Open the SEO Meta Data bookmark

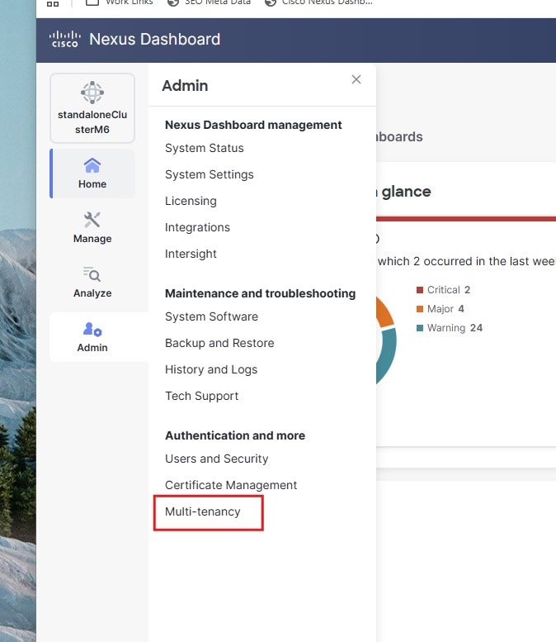click(209, 2)
